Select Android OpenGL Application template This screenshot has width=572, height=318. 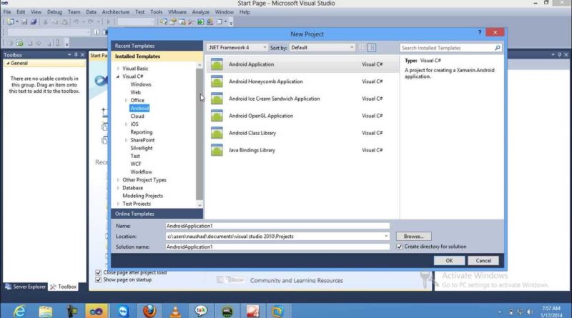302,116
